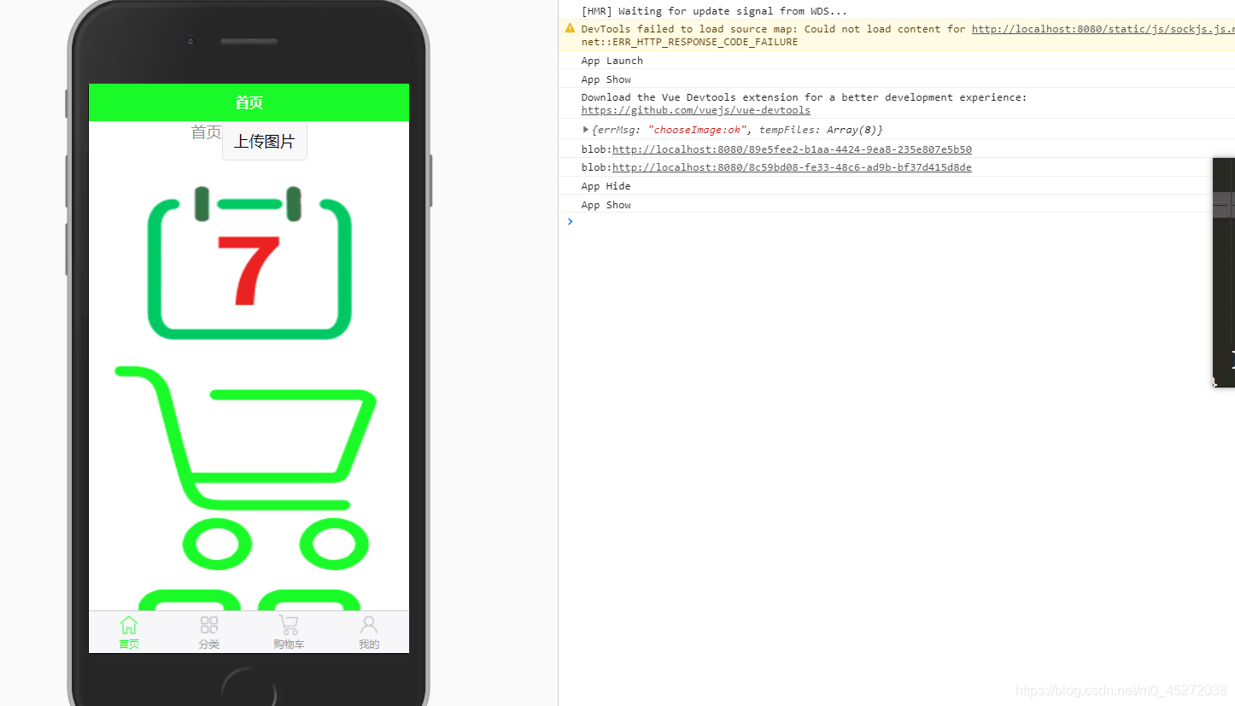Open the 购物车 cart tab icon
This screenshot has height=706, width=1235.
[289, 625]
